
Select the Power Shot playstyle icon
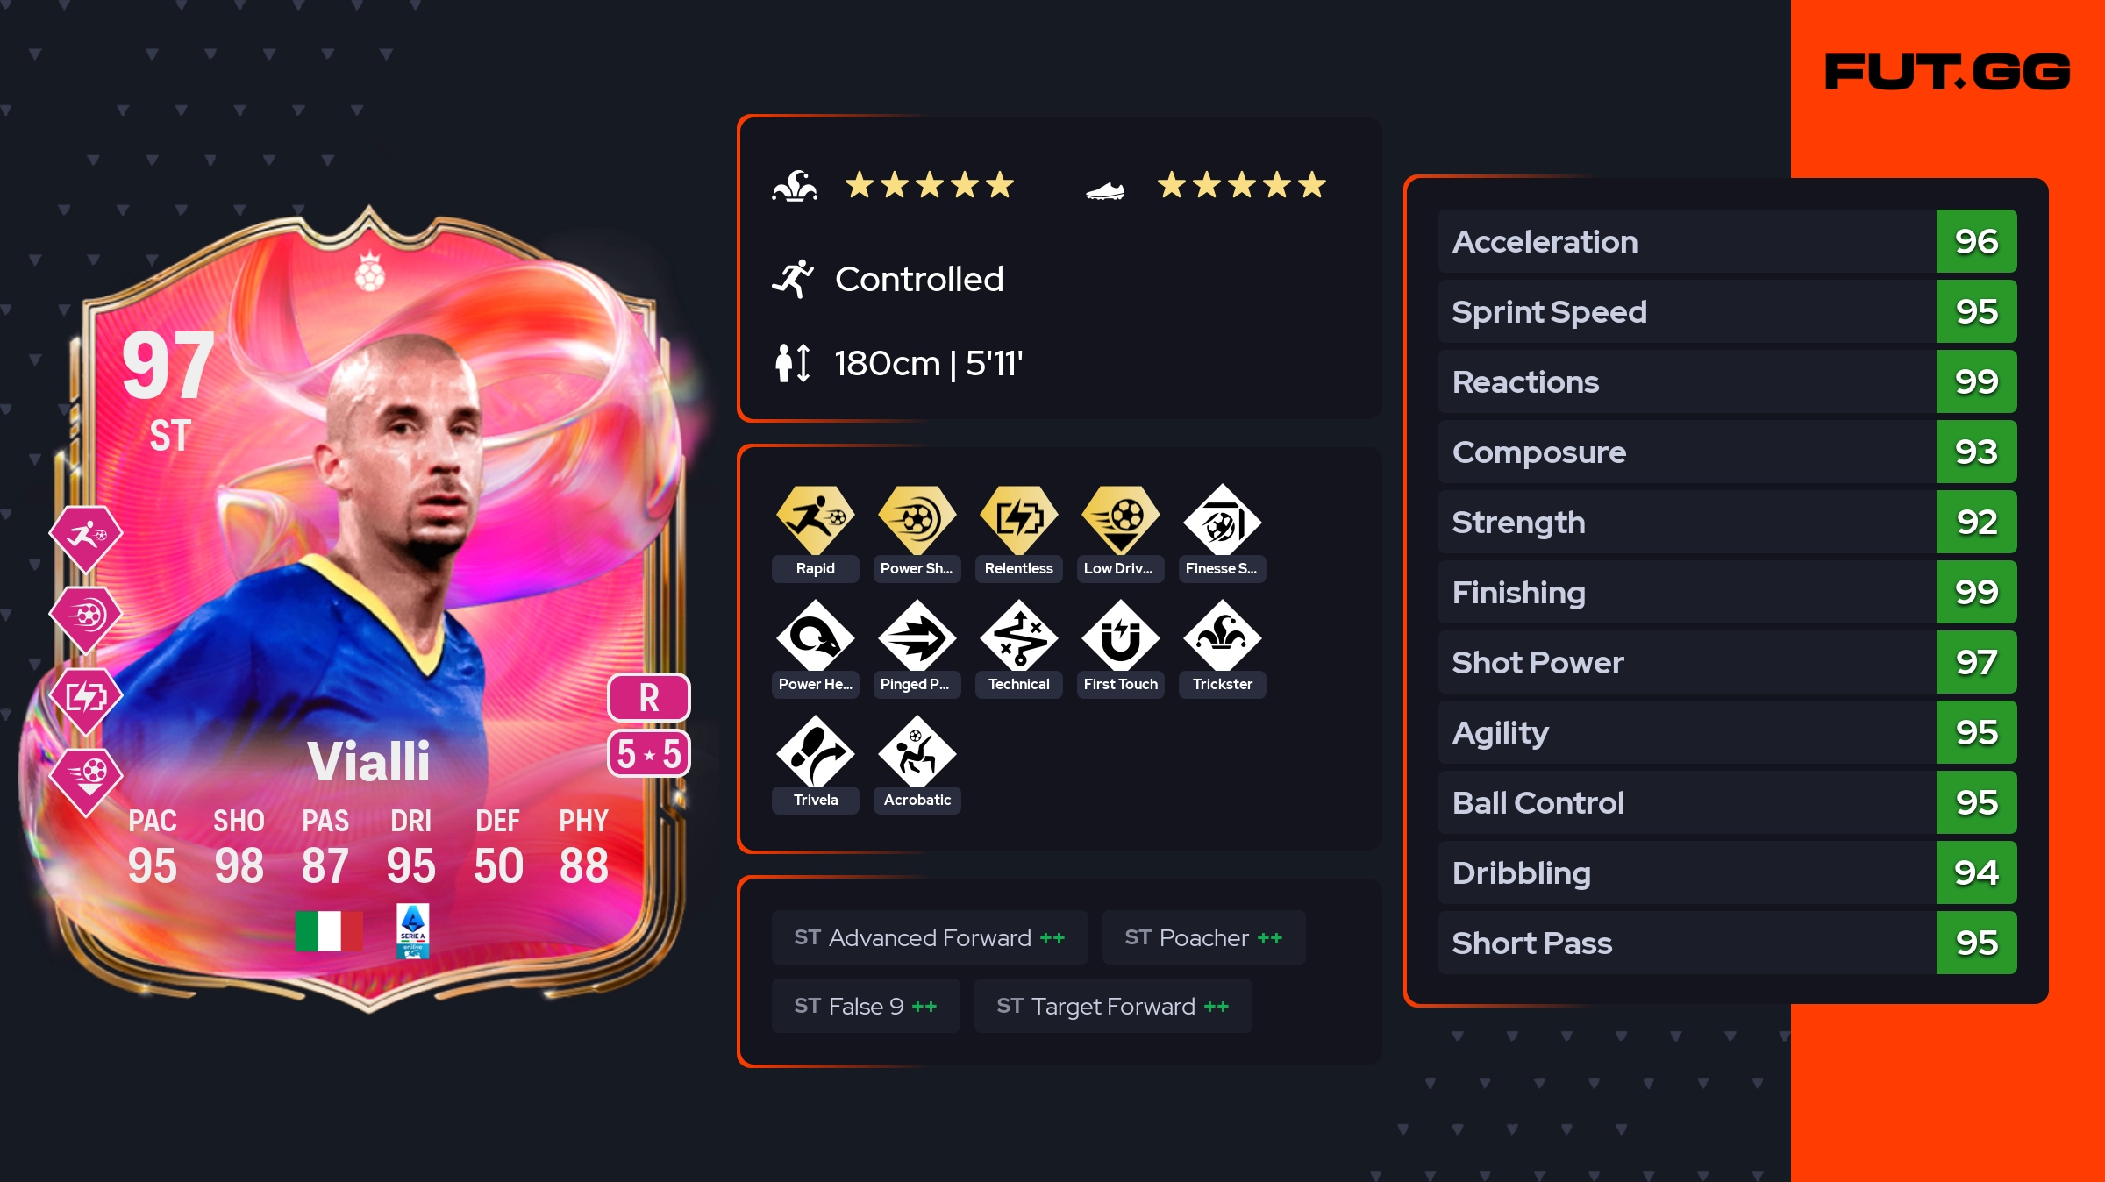click(917, 521)
